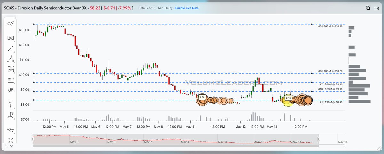
Task: Click the May 13 date axis label
Action: coord(272,127)
